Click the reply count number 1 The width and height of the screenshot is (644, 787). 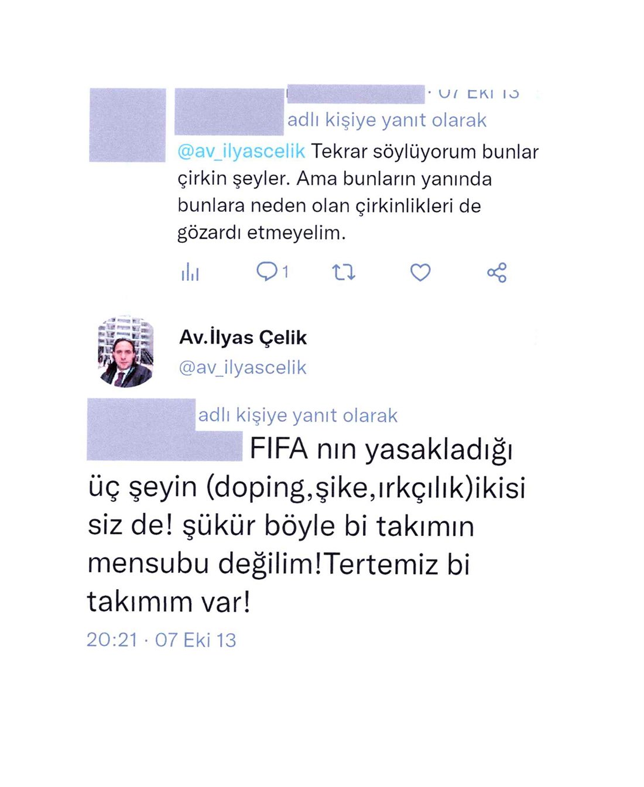(x=285, y=272)
